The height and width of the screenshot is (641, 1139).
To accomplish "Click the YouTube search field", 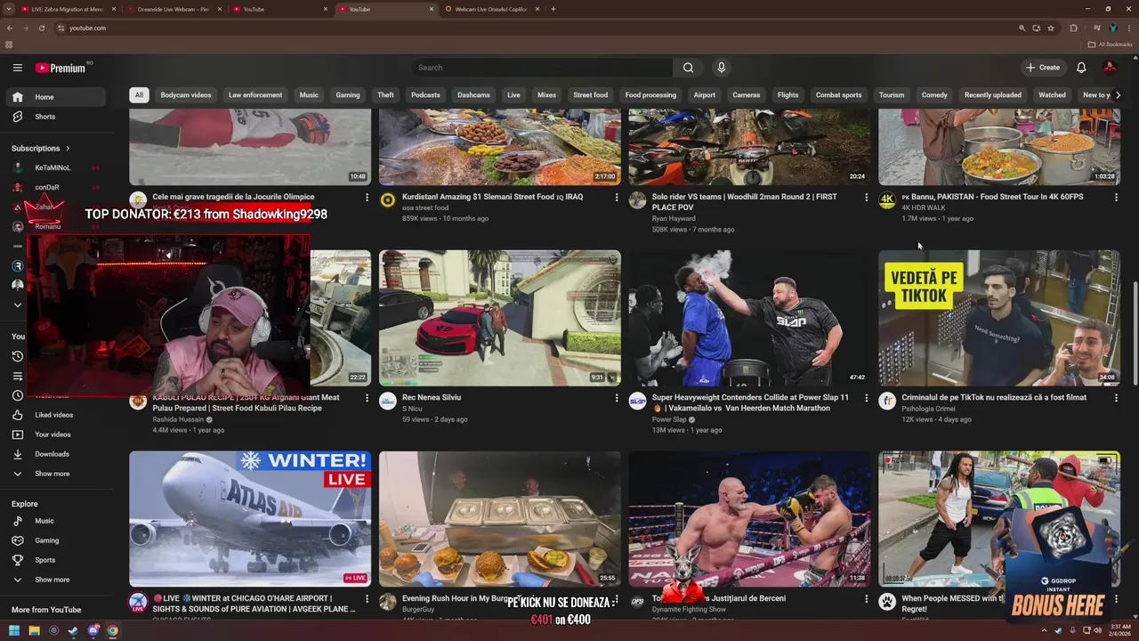I will tap(543, 68).
